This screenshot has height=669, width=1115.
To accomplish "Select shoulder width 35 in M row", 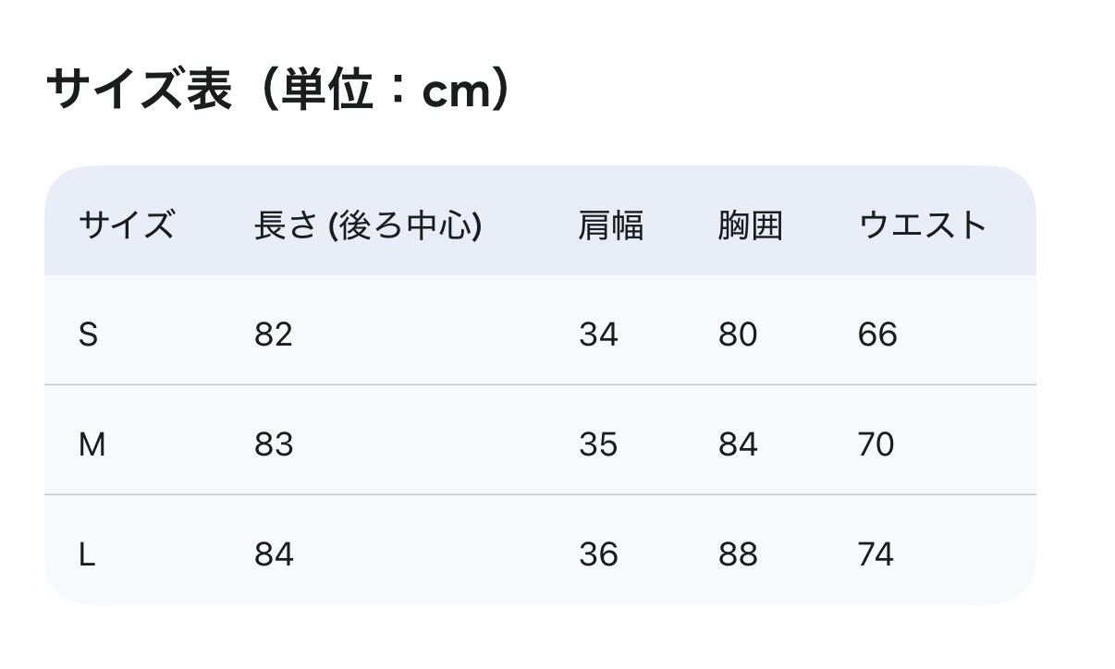I will pyautogui.click(x=598, y=444).
